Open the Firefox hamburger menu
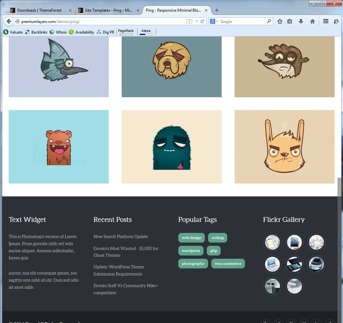Screen dimensions: 343x323 tap(326, 21)
